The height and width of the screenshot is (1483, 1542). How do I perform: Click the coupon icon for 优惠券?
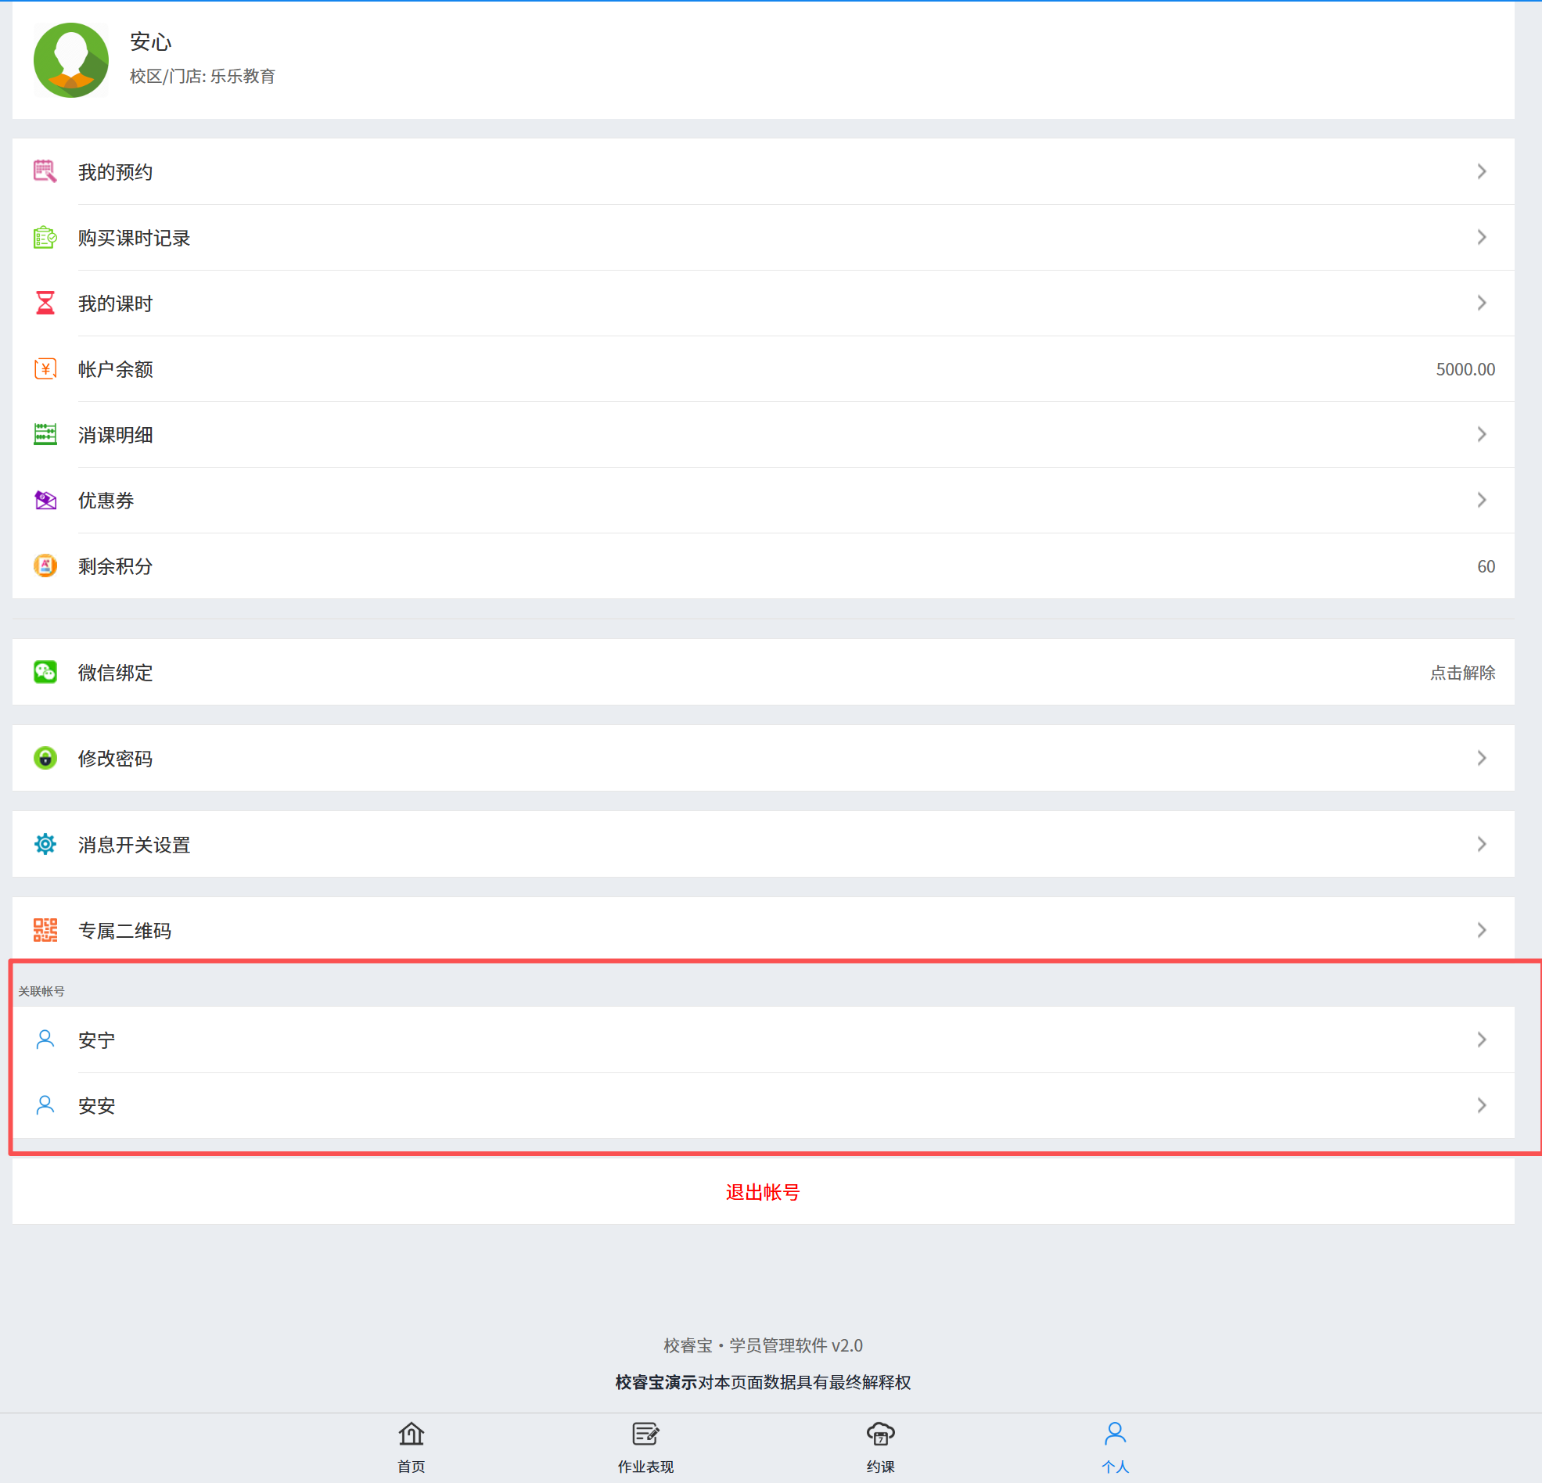pos(45,500)
